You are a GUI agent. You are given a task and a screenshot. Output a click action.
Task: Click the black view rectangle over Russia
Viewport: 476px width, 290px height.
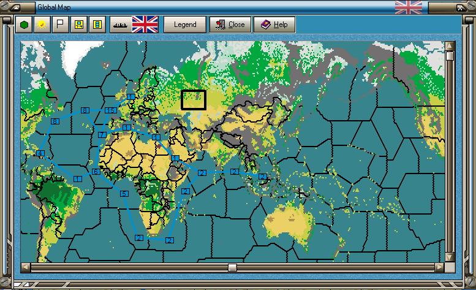[194, 100]
